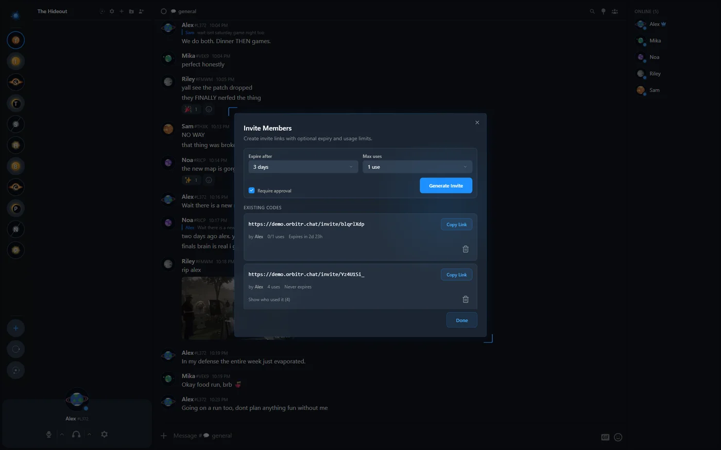The image size is (721, 450).
Task: Open The Hideout server settings gear
Action: (112, 11)
